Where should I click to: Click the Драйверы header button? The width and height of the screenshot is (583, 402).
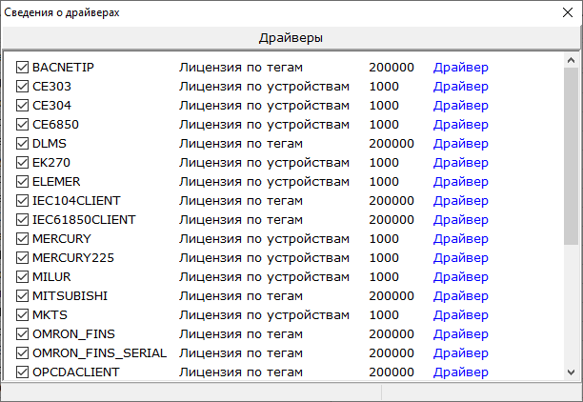coord(291,37)
